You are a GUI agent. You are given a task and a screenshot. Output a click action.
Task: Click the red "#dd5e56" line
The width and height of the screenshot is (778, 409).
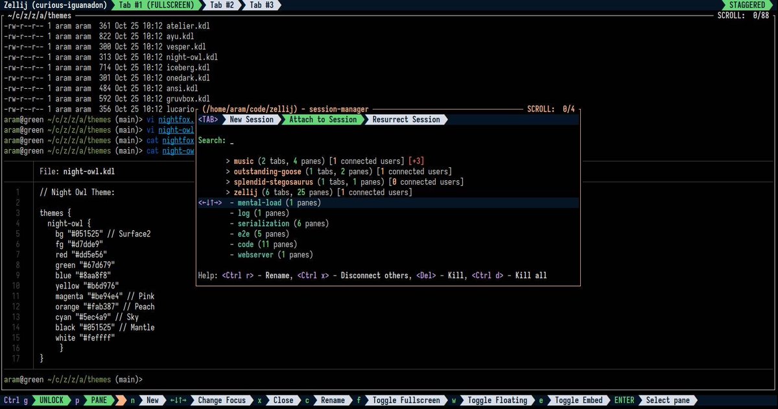(81, 255)
